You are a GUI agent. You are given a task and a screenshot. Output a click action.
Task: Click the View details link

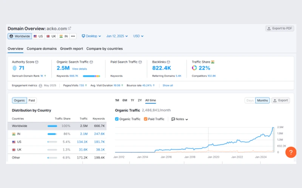79,69
